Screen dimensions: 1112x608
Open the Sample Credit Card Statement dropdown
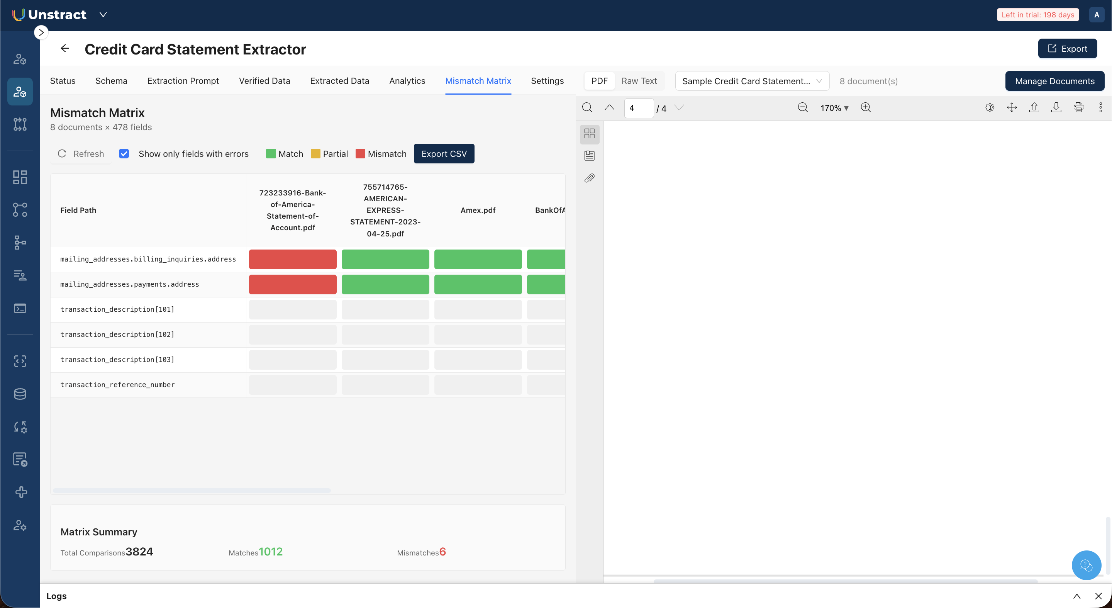(x=751, y=81)
